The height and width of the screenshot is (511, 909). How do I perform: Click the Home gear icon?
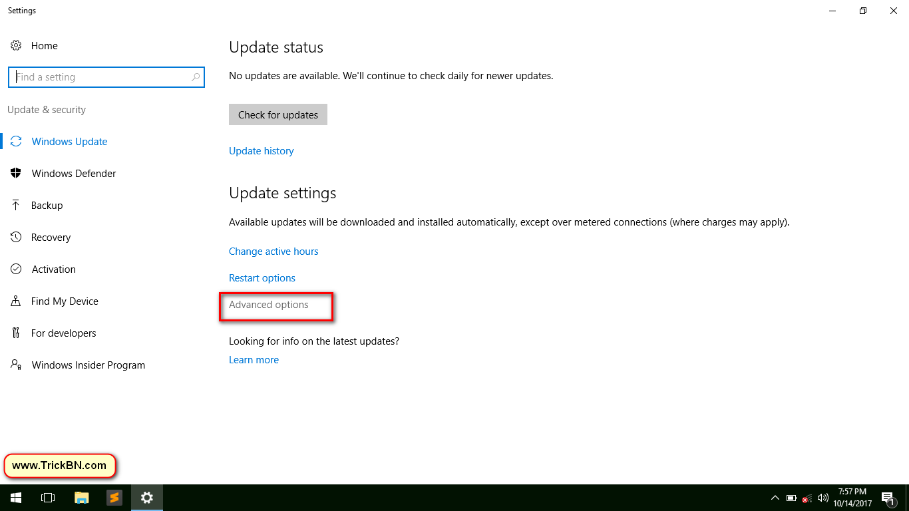coord(16,46)
